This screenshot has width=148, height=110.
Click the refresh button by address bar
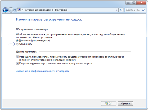121,10
